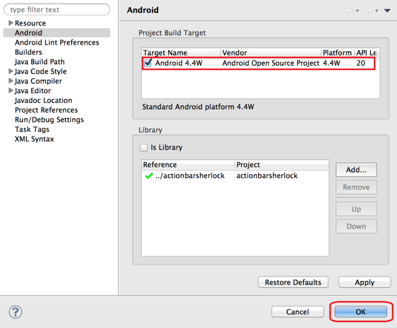Screen dimensions: 397x328
Task: Expand the Java Editor node
Action: coord(11,91)
